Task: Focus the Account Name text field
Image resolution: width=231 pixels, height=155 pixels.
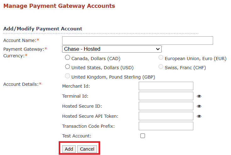Action: 137,40
